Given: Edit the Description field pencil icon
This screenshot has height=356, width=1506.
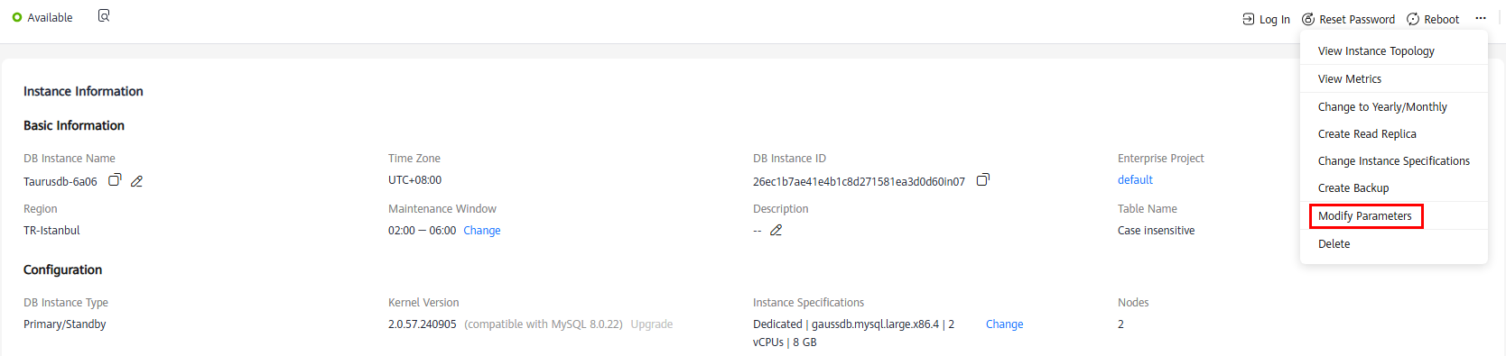Looking at the screenshot, I should tap(776, 230).
